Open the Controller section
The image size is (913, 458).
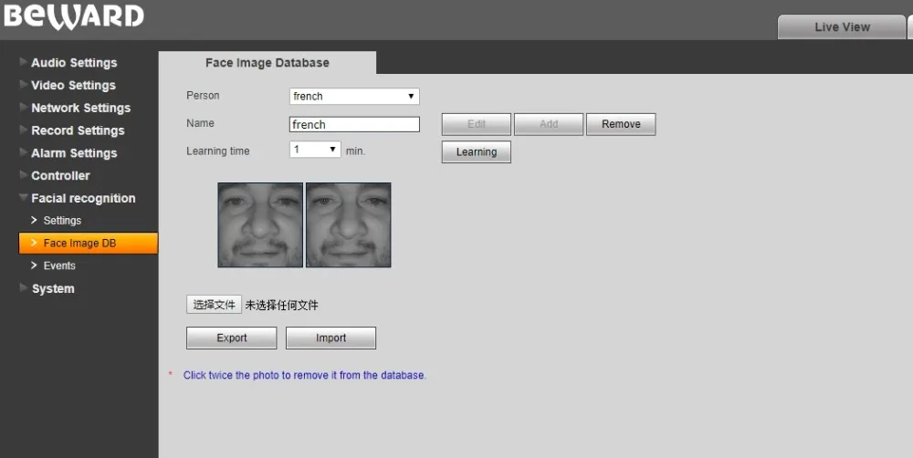tap(60, 176)
